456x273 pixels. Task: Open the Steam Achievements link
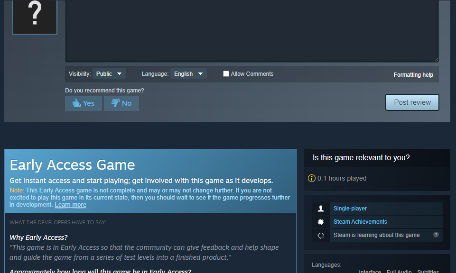point(360,222)
